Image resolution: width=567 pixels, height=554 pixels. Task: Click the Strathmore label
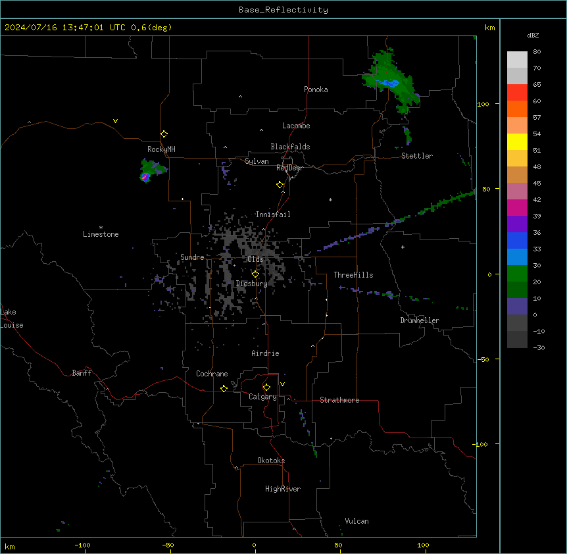pyautogui.click(x=339, y=400)
